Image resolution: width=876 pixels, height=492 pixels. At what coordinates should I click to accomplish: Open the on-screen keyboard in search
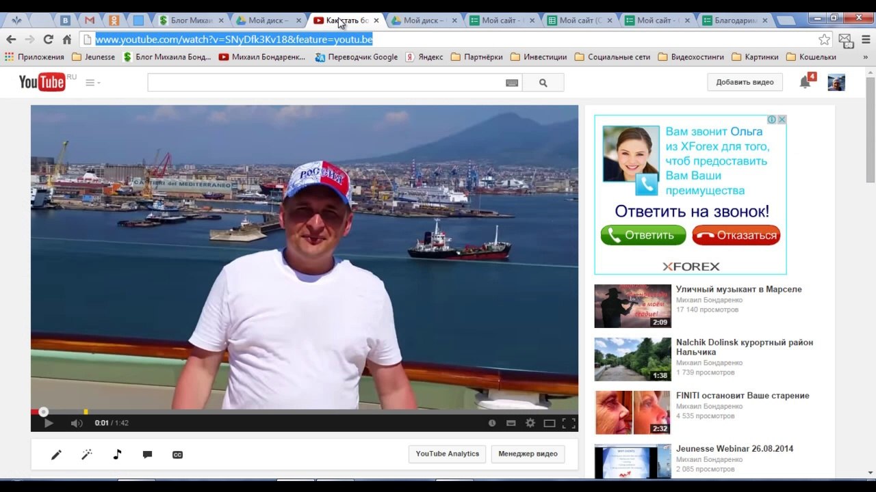512,83
